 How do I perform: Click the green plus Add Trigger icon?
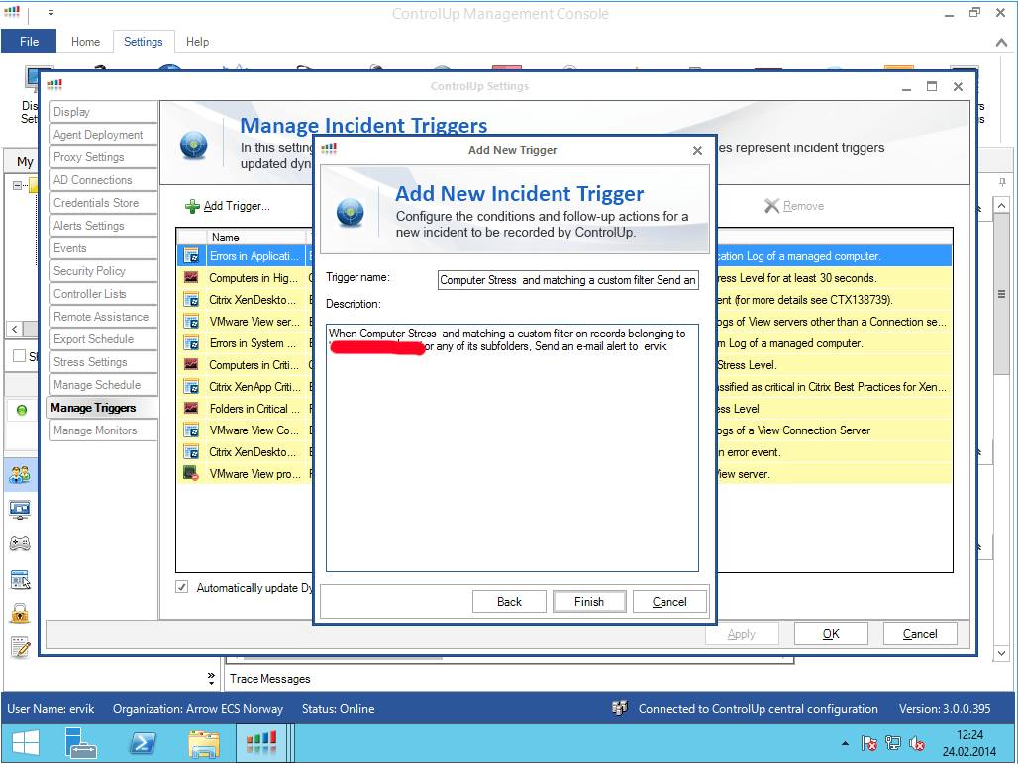(192, 206)
